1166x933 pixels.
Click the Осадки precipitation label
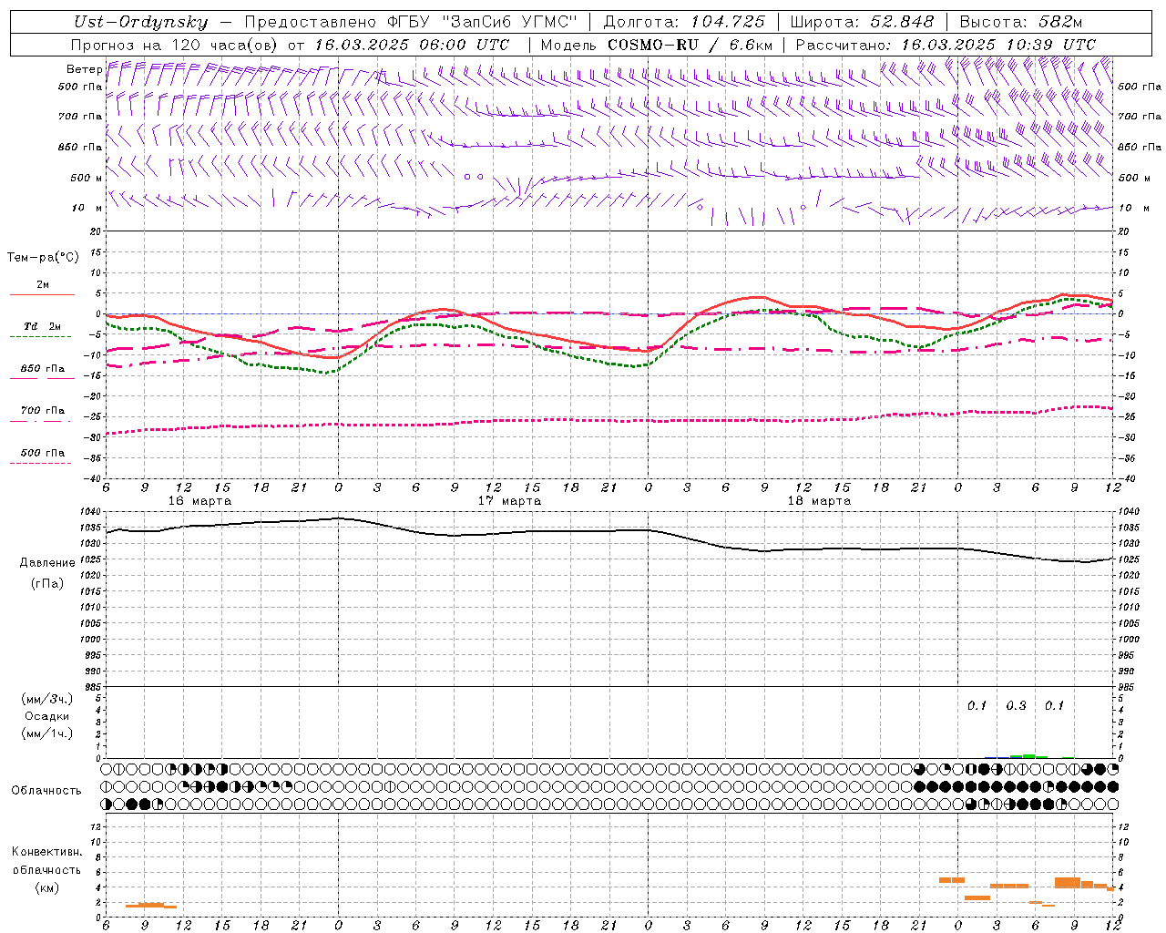pos(47,716)
